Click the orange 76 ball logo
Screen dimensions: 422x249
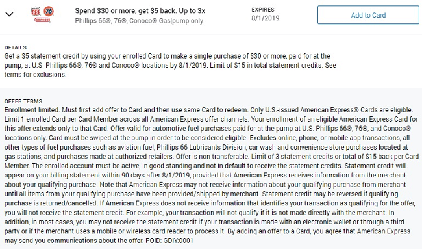pyautogui.click(x=49, y=11)
